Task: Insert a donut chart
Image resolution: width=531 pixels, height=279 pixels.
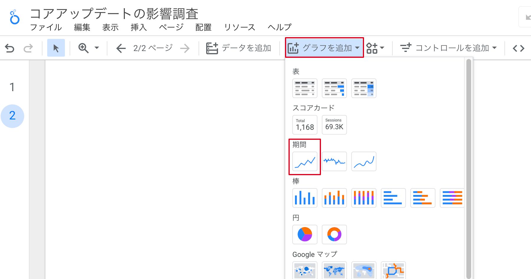Action: [334, 234]
